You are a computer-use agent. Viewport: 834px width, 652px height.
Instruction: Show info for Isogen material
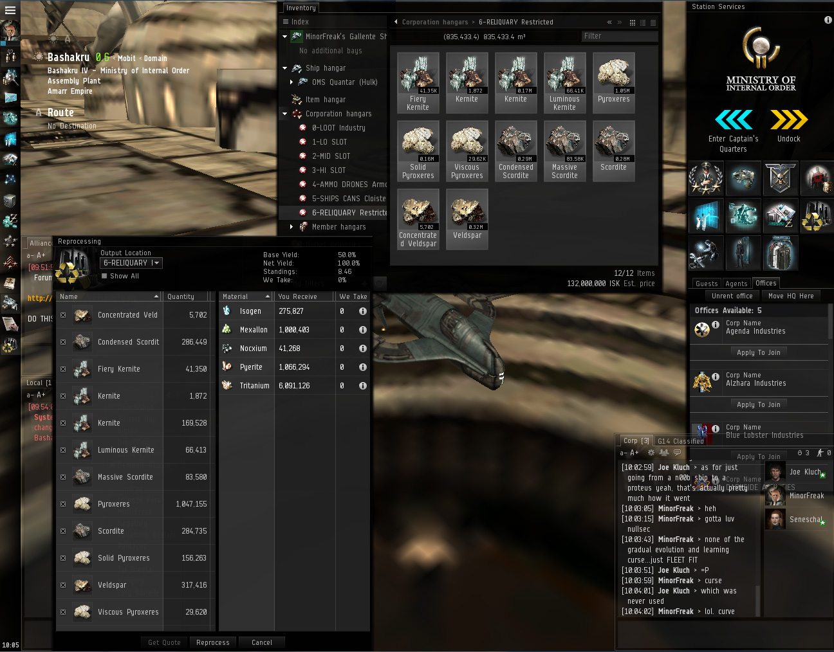coord(363,311)
